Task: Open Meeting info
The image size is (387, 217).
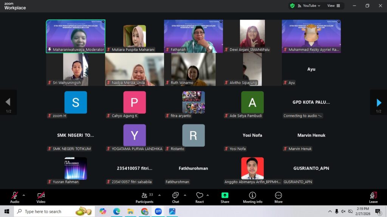Action: click(252, 197)
